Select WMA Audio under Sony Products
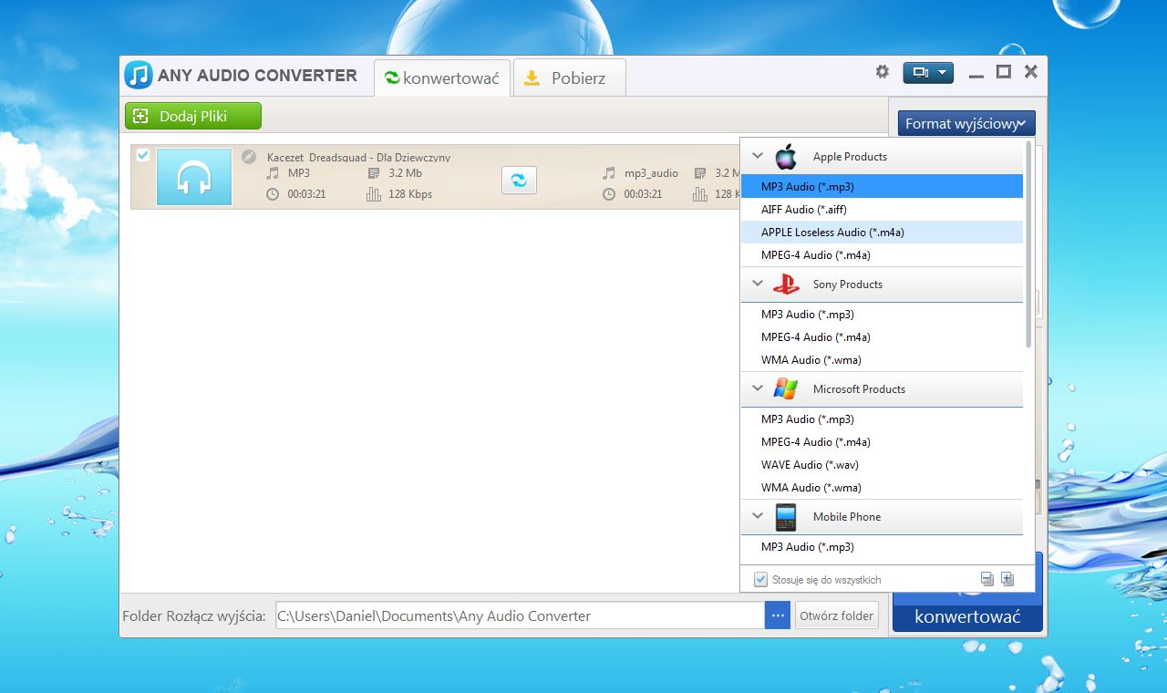The width and height of the screenshot is (1167, 693). [x=882, y=359]
